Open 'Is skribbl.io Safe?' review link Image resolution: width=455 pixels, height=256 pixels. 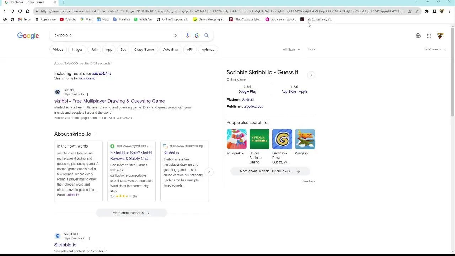[x=131, y=156]
